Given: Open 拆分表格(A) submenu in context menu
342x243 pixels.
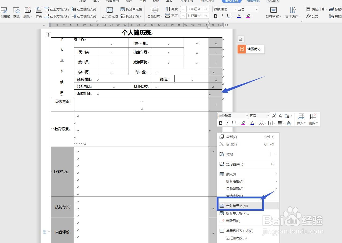Looking at the screenshot, I should 248,181.
